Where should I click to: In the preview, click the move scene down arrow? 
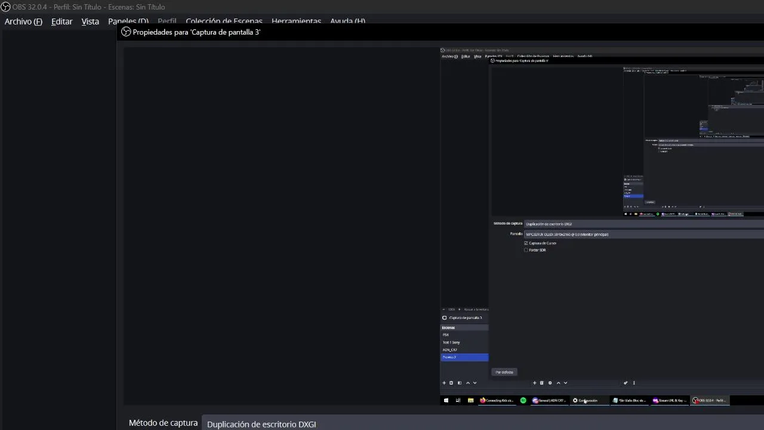(x=475, y=383)
